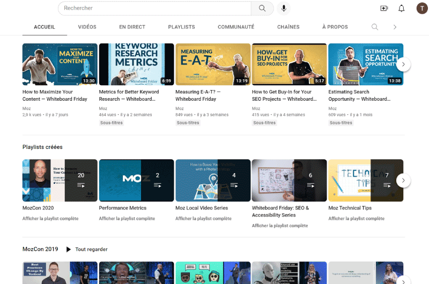Click Moz channel name under Measuring E-A-T video
Viewport: 429px width, 284px height.
click(x=180, y=109)
